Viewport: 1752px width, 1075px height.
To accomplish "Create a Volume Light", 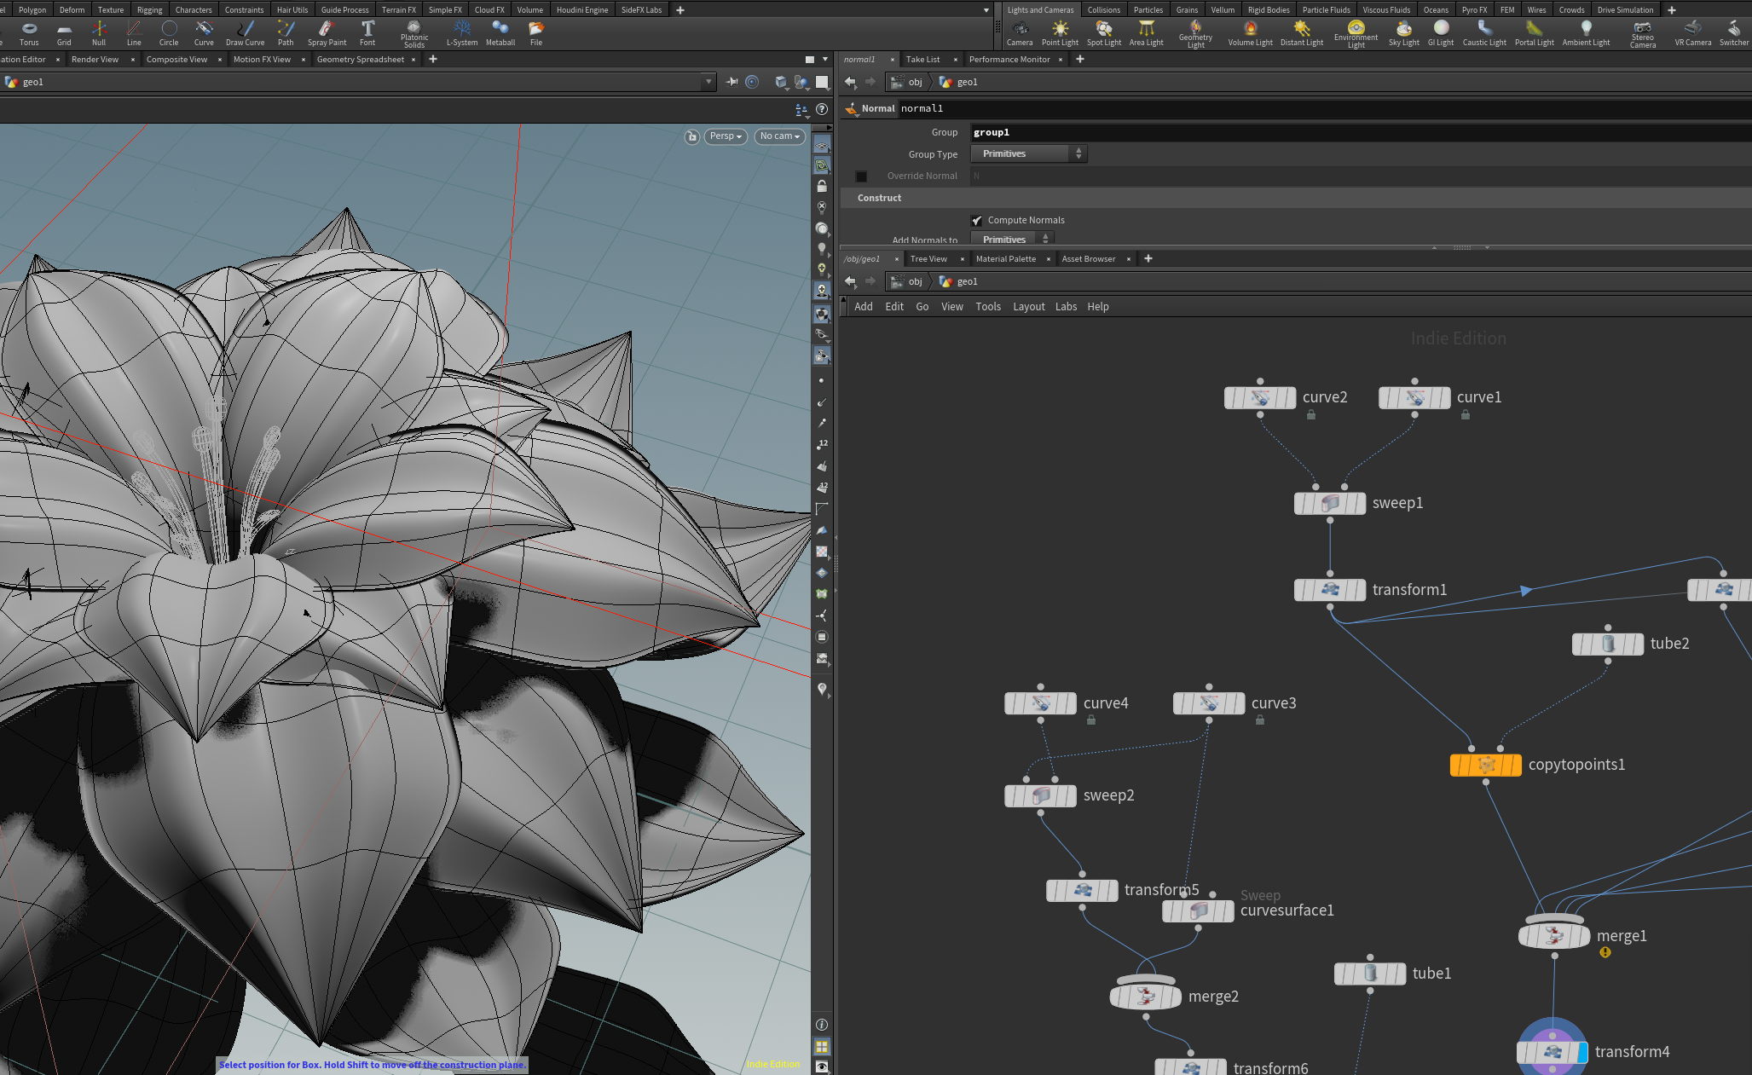I will point(1250,33).
